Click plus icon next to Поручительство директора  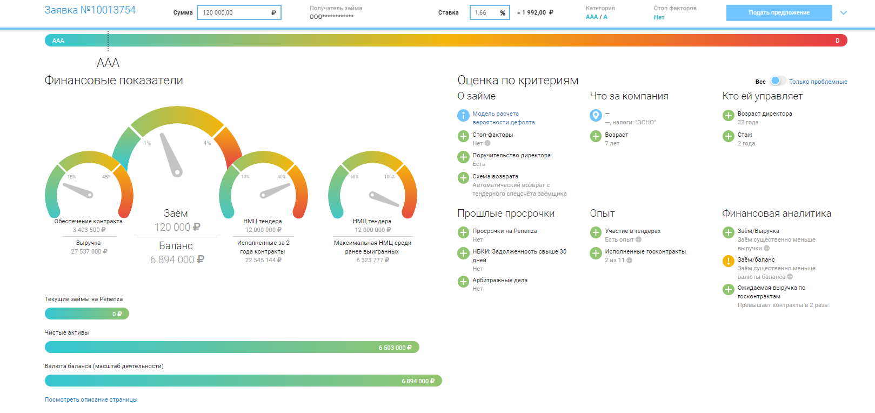463,157
